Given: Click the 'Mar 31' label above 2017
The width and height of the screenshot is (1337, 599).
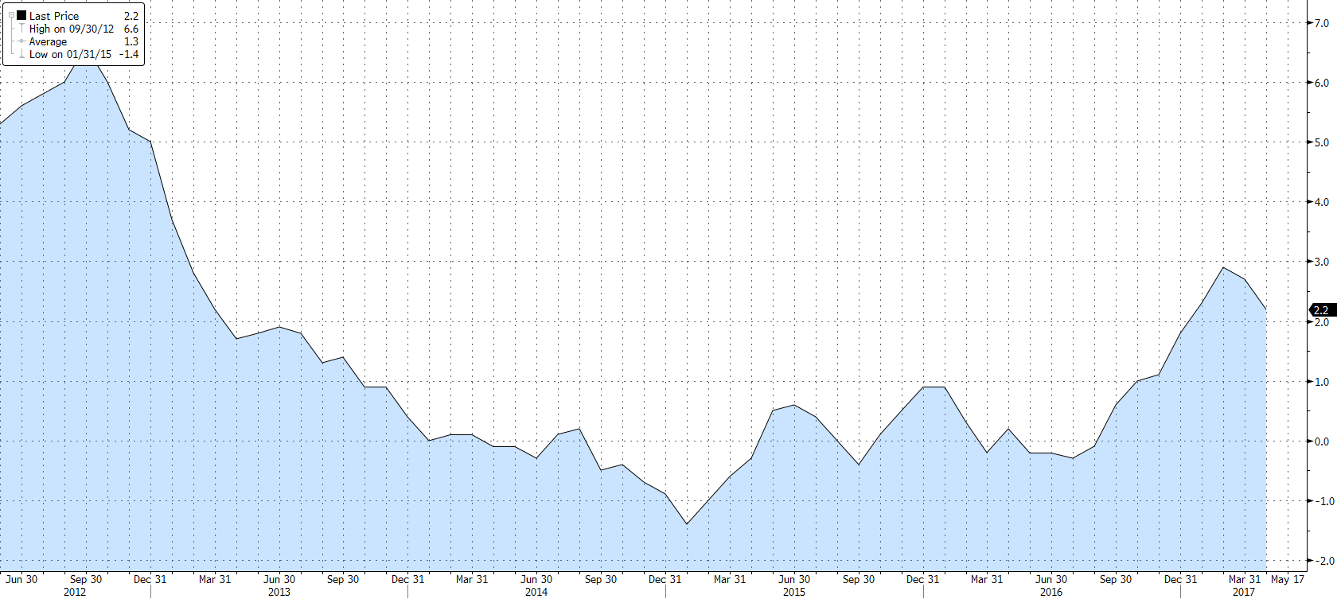Looking at the screenshot, I should (1245, 579).
